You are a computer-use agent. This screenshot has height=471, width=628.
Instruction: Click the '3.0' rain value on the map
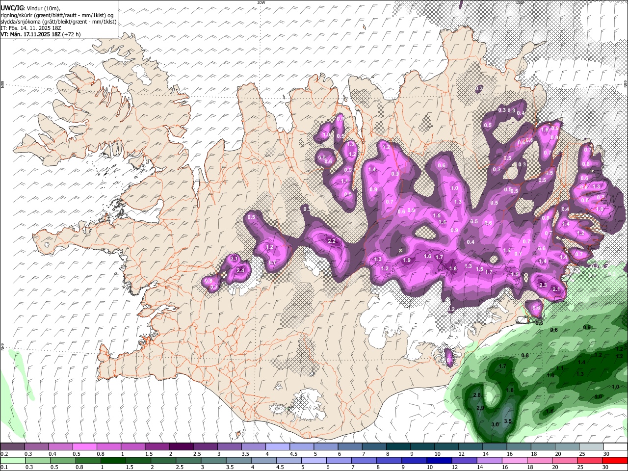coord(495,424)
